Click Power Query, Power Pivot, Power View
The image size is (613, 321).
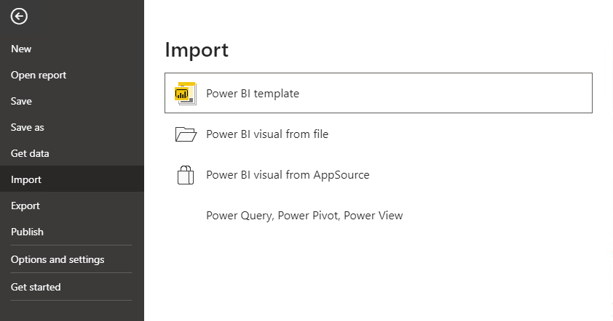pos(304,216)
